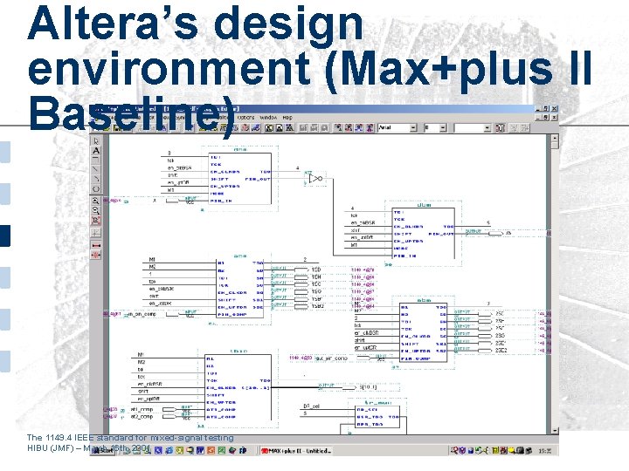Click the zoom in magnifier tool

(x=96, y=201)
